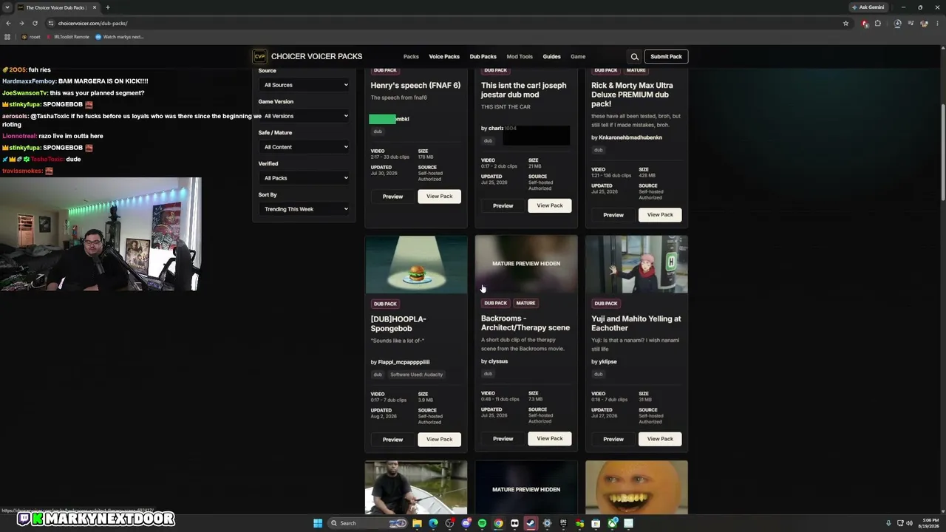View Pack for Yuji and Mahito Yelling
The width and height of the screenshot is (946, 532).
point(660,439)
